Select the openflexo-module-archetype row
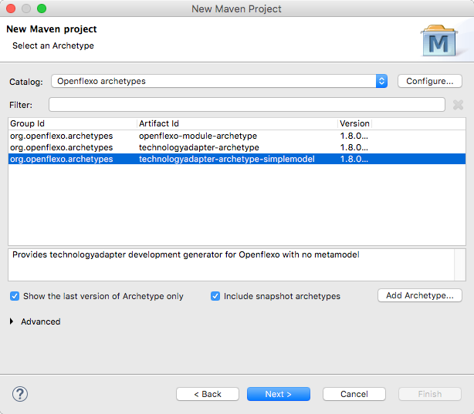The height and width of the screenshot is (414, 474). click(237, 136)
